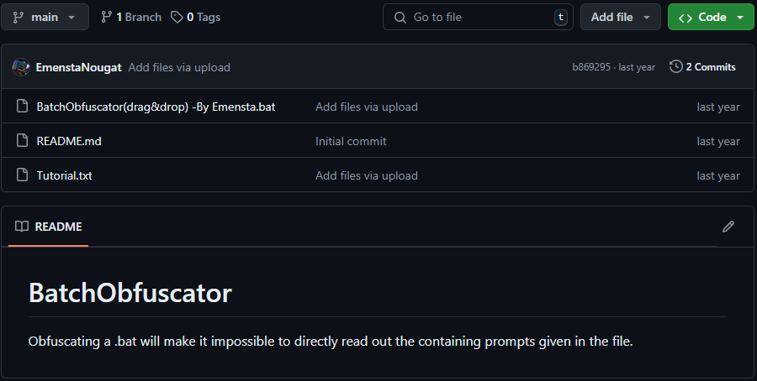Click the tag icon next to 0 Tags
Image resolution: width=757 pixels, height=381 pixels.
click(x=177, y=17)
